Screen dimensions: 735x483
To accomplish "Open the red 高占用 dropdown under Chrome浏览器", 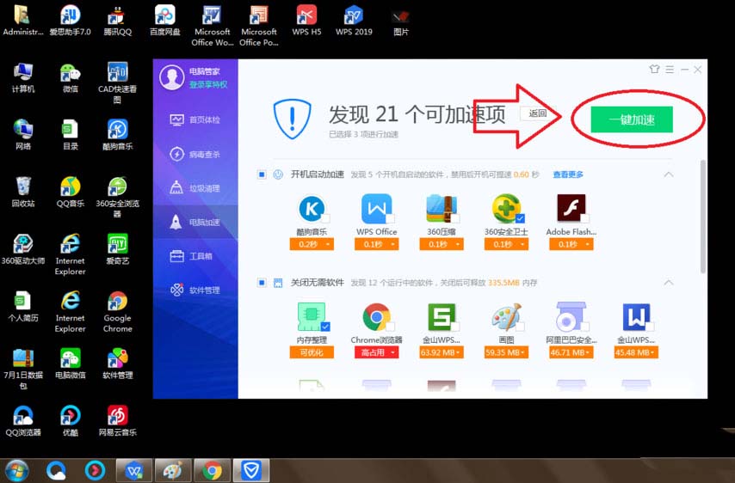I will pyautogui.click(x=376, y=352).
